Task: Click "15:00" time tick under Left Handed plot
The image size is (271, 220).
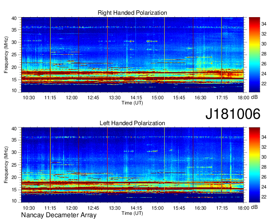Action: click(158, 208)
